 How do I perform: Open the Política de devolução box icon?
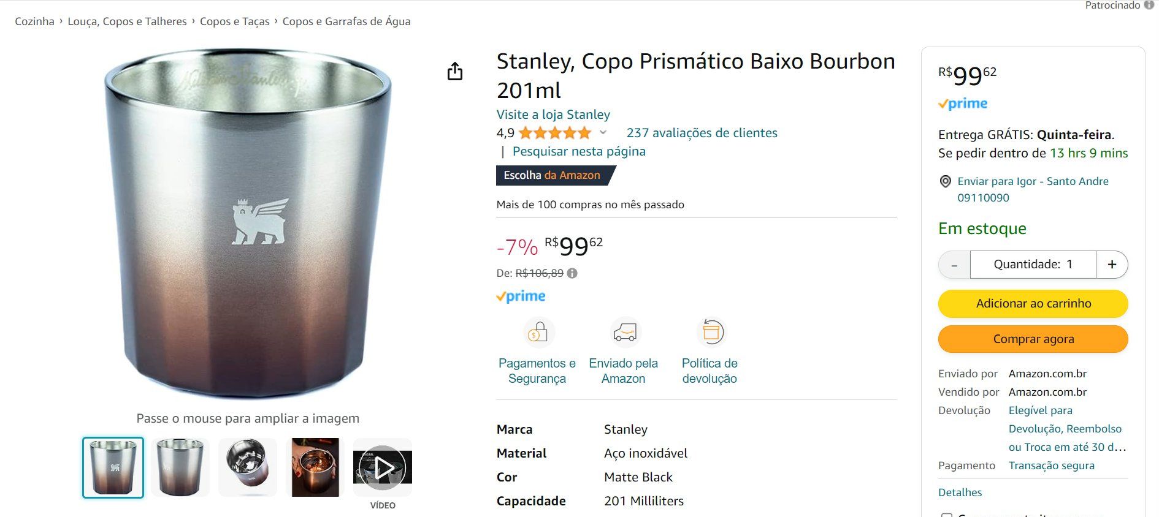[711, 333]
